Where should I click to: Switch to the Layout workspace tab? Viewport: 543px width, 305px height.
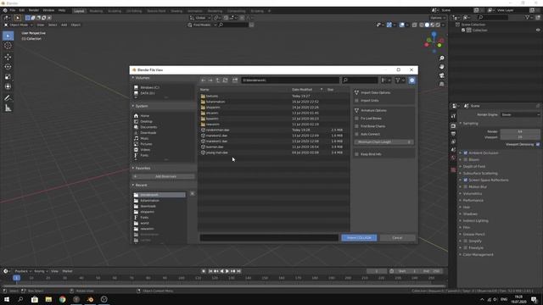79,11
